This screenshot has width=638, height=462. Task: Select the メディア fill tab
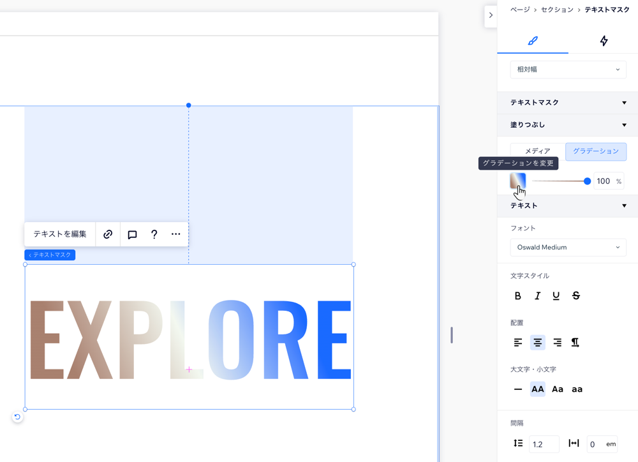[x=537, y=151]
